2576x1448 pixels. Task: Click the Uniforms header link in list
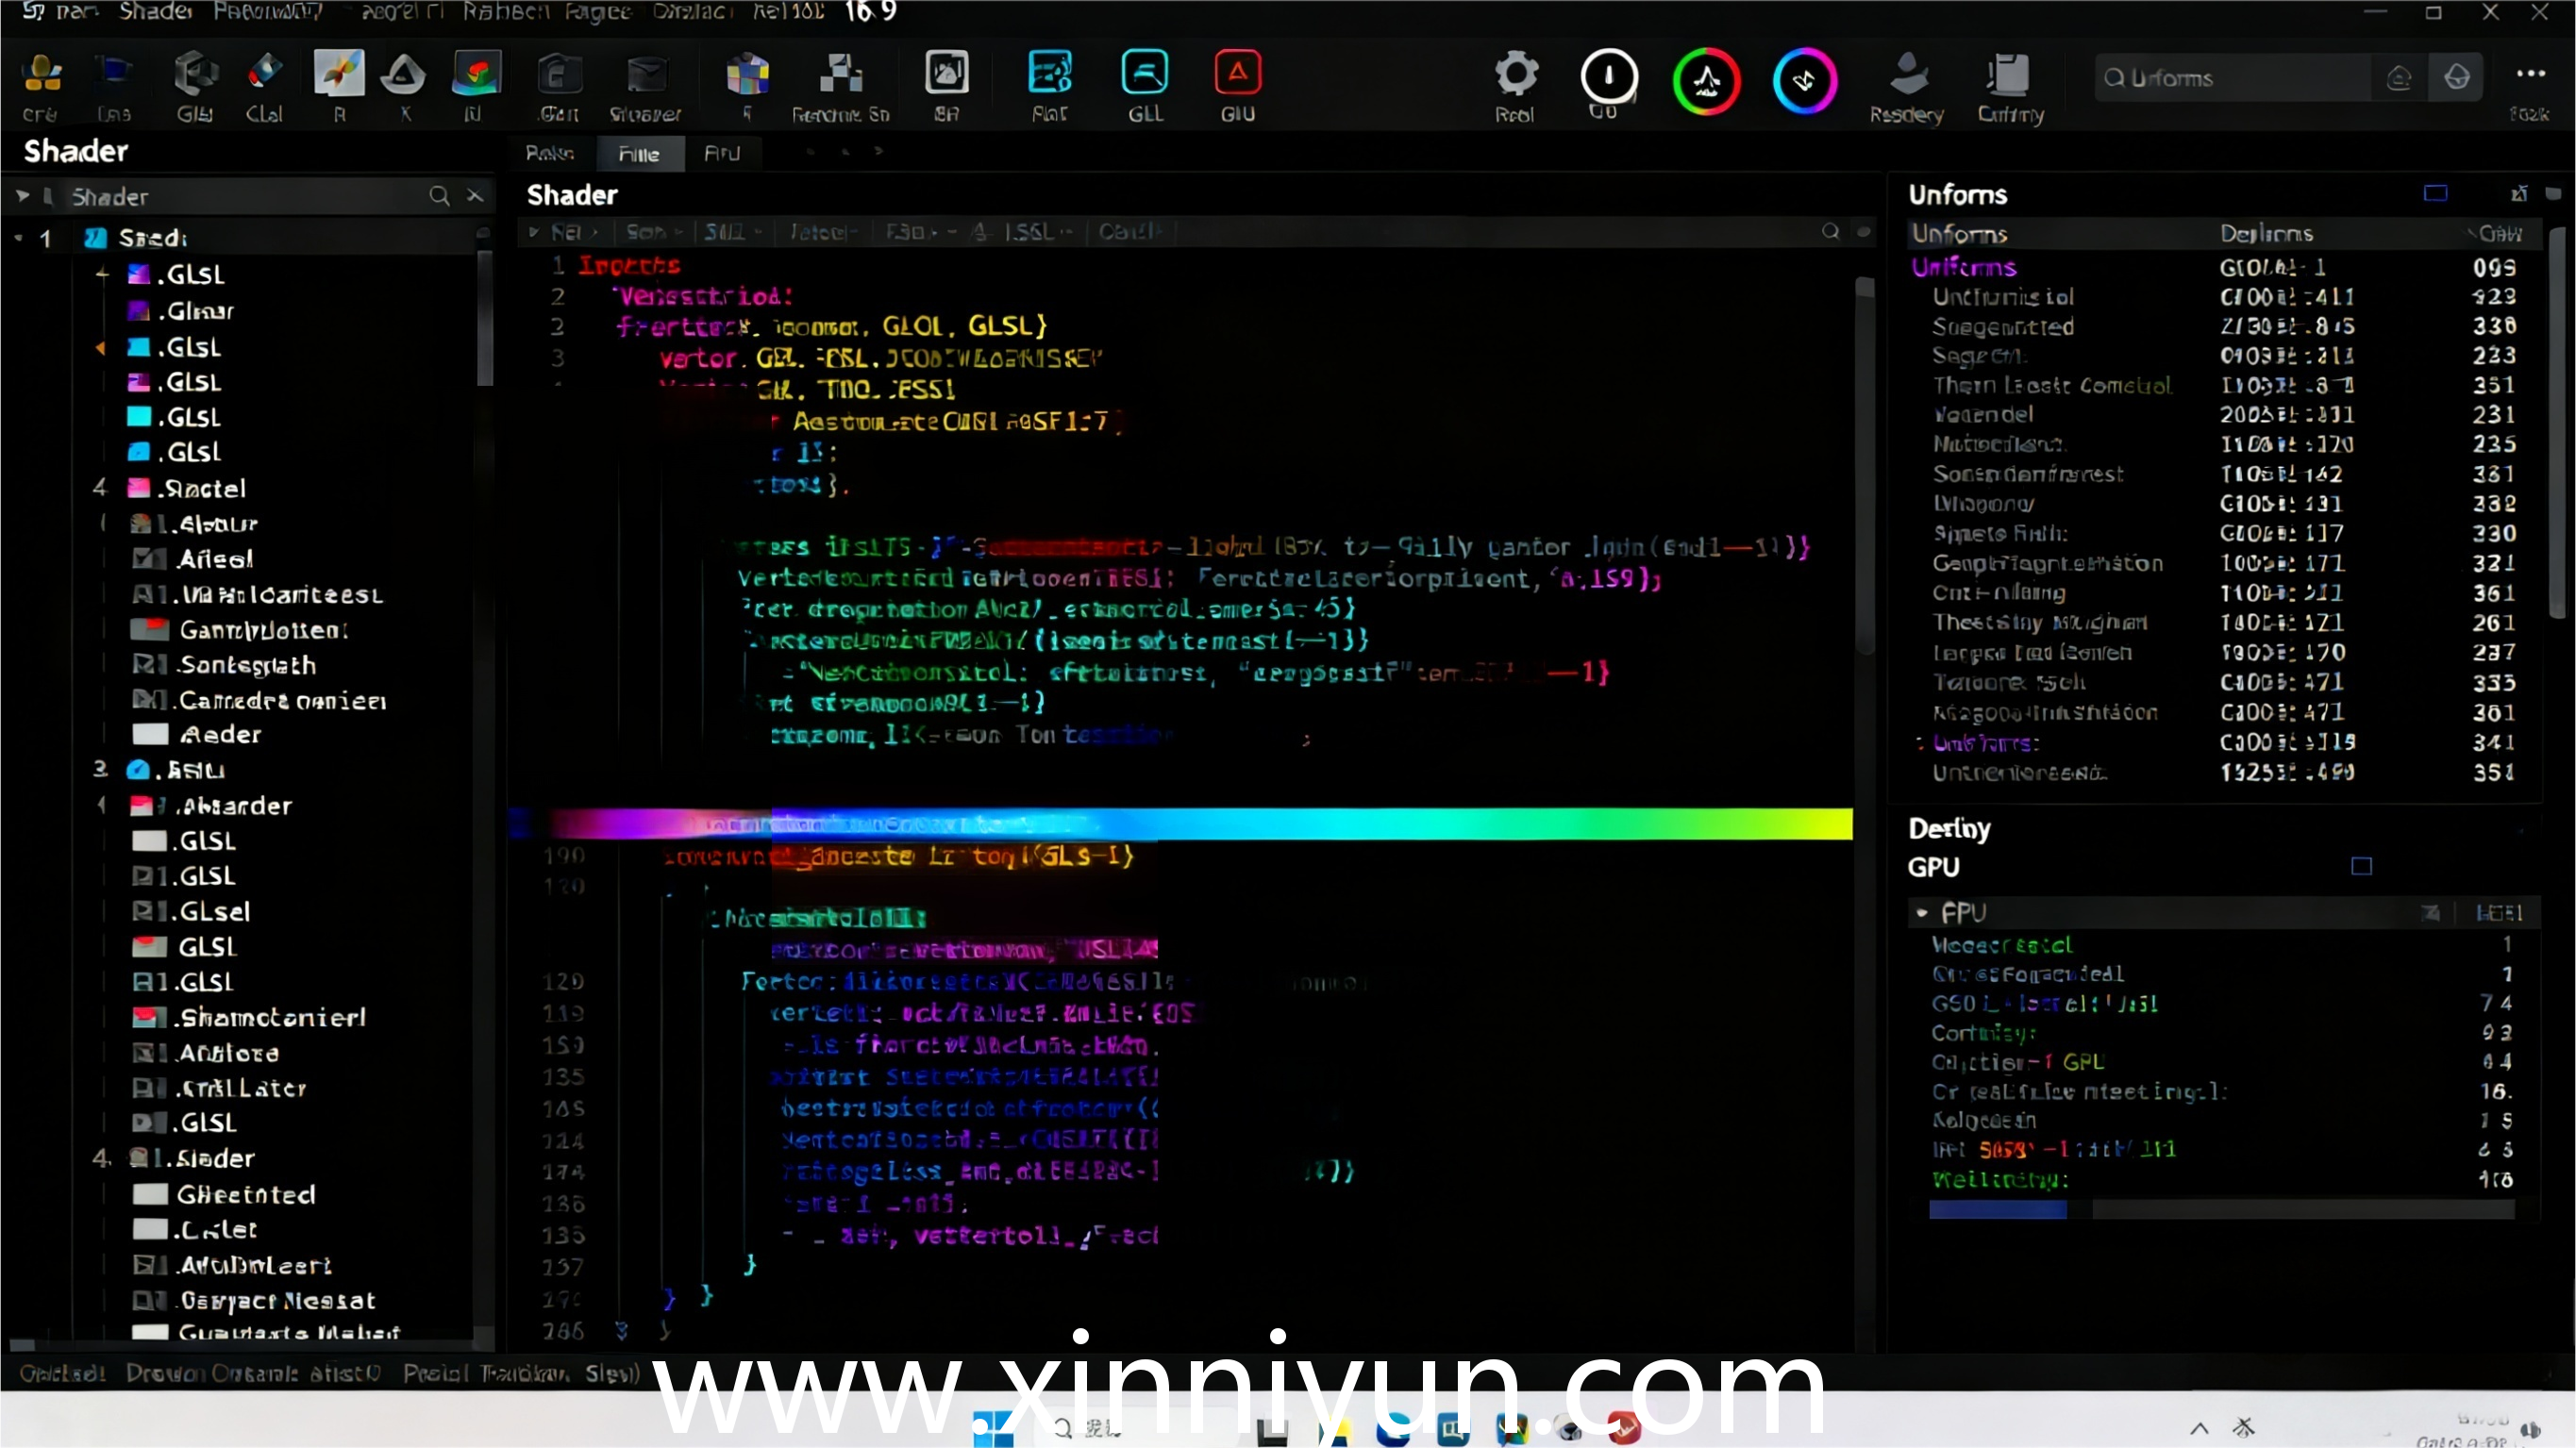[1964, 267]
